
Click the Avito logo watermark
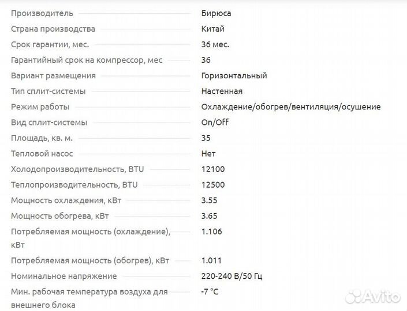point(372,296)
